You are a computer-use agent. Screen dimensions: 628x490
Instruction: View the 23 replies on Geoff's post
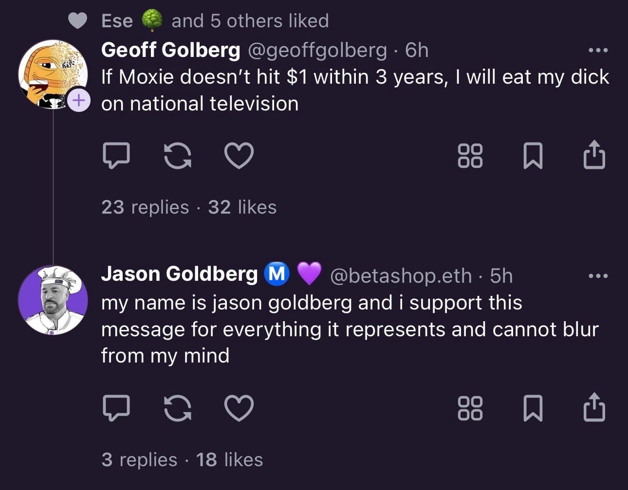[145, 207]
